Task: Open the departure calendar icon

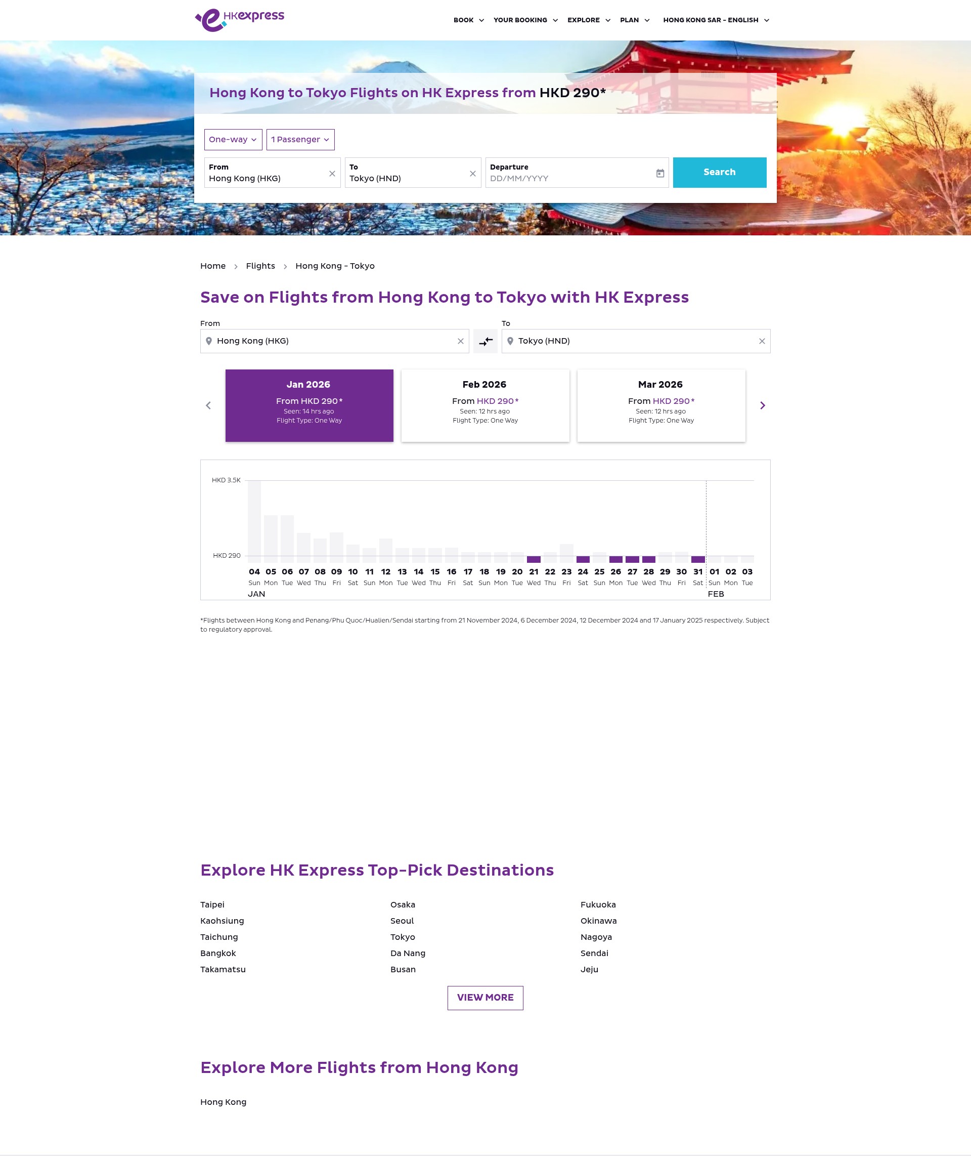Action: pyautogui.click(x=660, y=173)
